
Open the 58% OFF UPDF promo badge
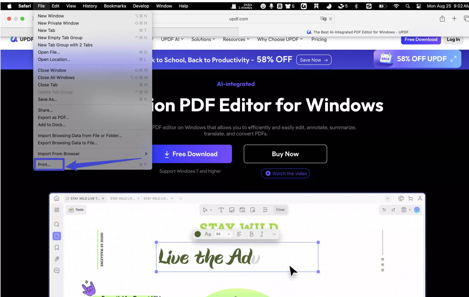point(417,59)
